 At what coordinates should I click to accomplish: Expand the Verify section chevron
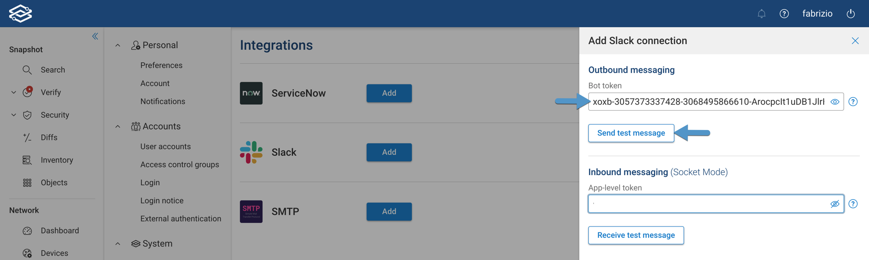coord(14,93)
